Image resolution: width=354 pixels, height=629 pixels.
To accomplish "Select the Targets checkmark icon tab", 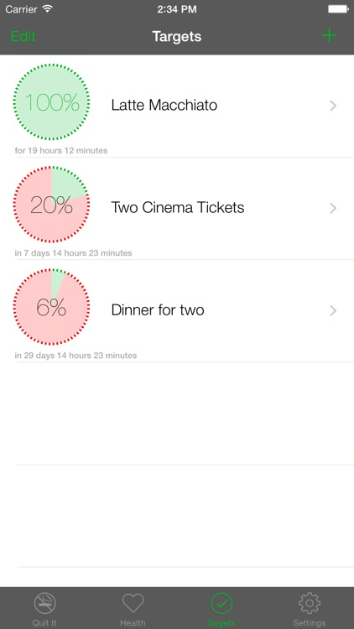I will [221, 609].
